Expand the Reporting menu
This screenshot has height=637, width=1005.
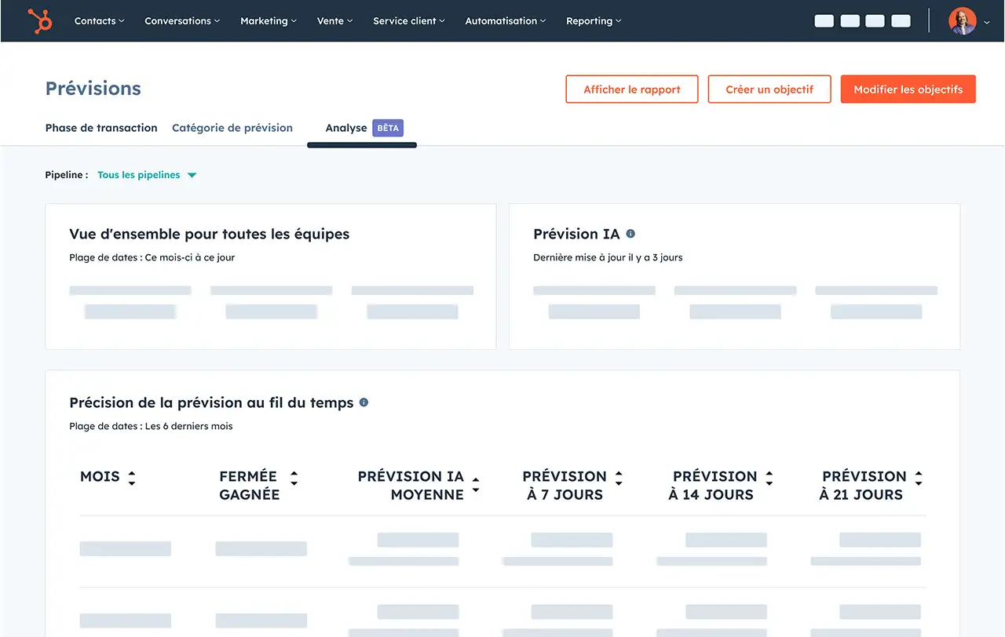[x=593, y=21]
